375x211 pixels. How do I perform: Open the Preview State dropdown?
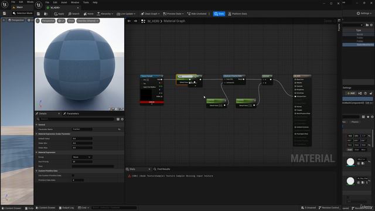click(173, 14)
